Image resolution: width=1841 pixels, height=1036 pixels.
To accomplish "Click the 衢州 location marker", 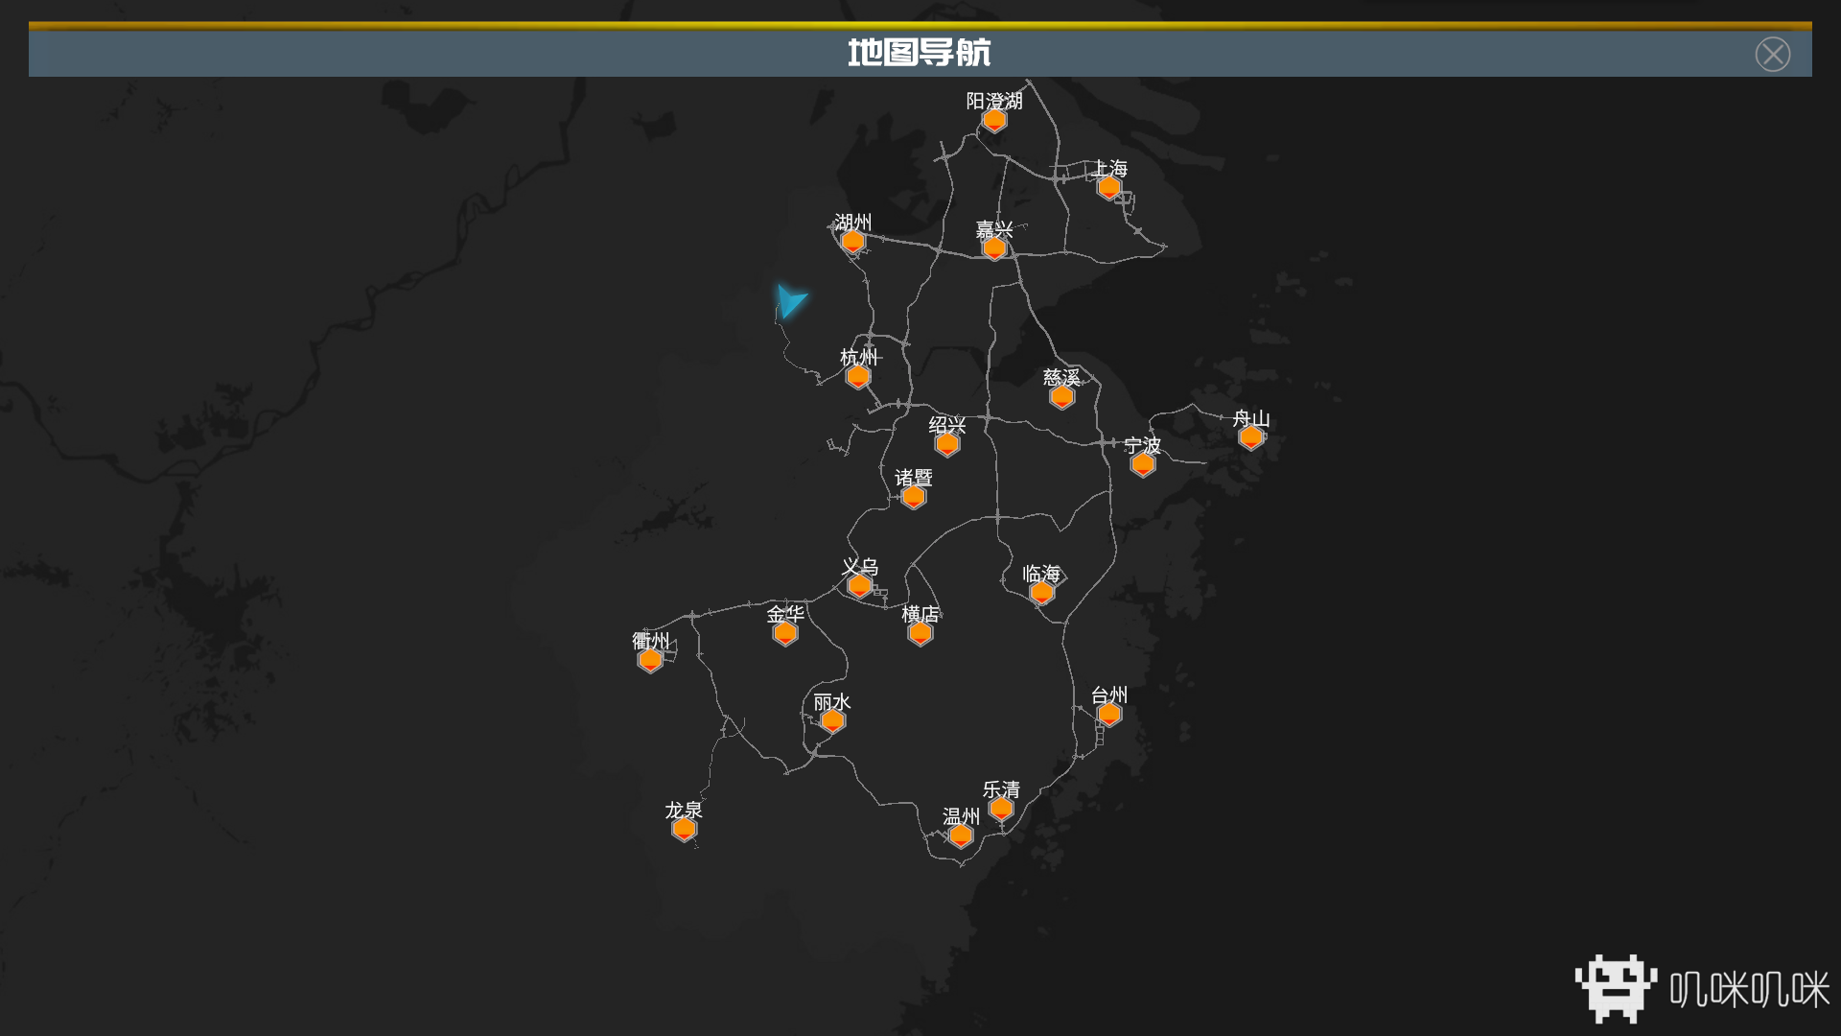I will point(650,660).
